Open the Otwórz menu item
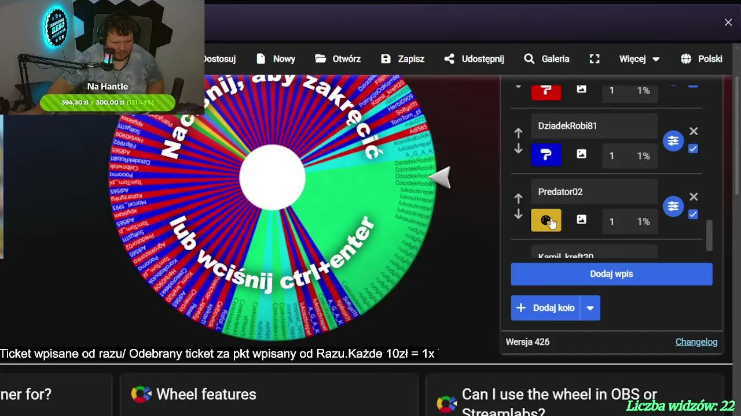 click(338, 59)
